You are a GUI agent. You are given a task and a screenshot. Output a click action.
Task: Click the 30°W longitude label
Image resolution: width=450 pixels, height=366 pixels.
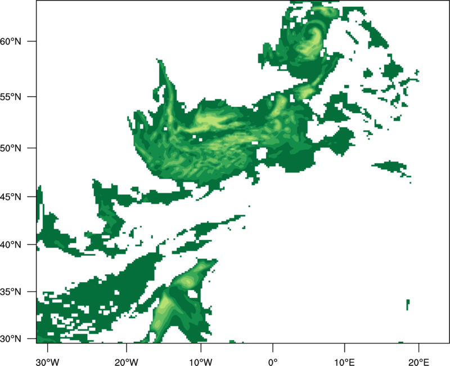coord(47,362)
